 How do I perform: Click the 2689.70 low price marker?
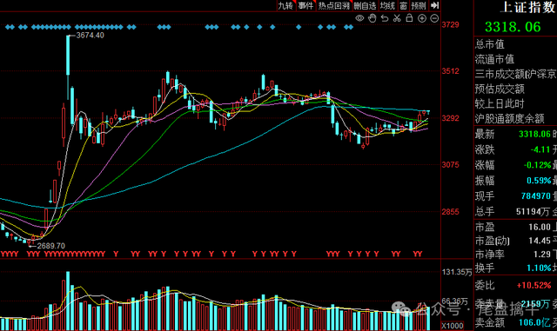pos(51,246)
